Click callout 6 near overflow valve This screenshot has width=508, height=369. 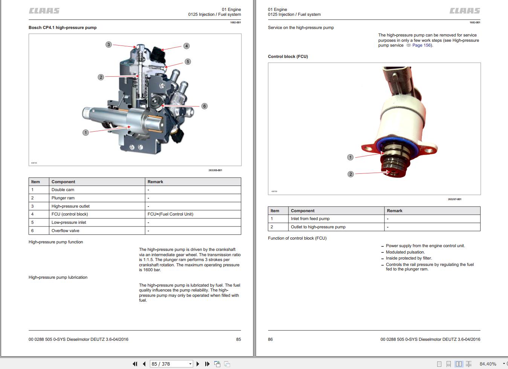click(204, 106)
